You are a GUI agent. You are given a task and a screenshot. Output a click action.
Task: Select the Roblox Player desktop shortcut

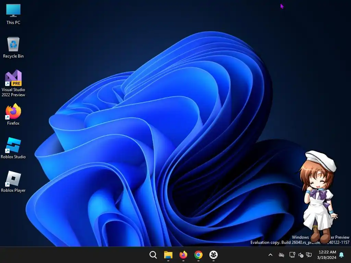[x=13, y=181]
